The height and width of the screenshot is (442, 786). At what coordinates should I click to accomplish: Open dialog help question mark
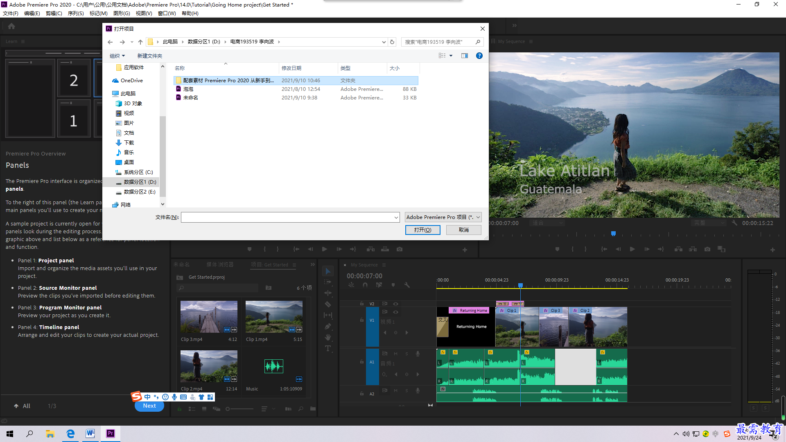click(x=479, y=56)
